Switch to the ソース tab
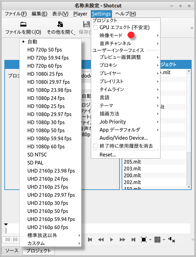 12,251
